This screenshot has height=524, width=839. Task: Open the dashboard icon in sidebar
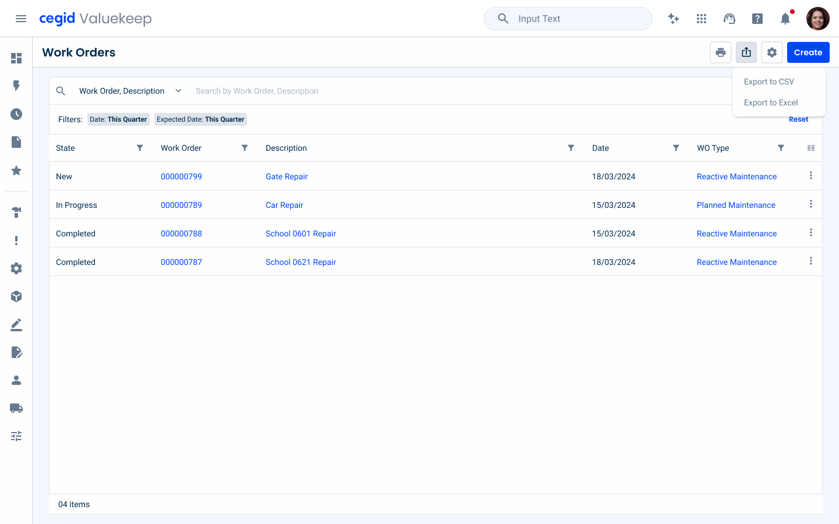coord(16,58)
